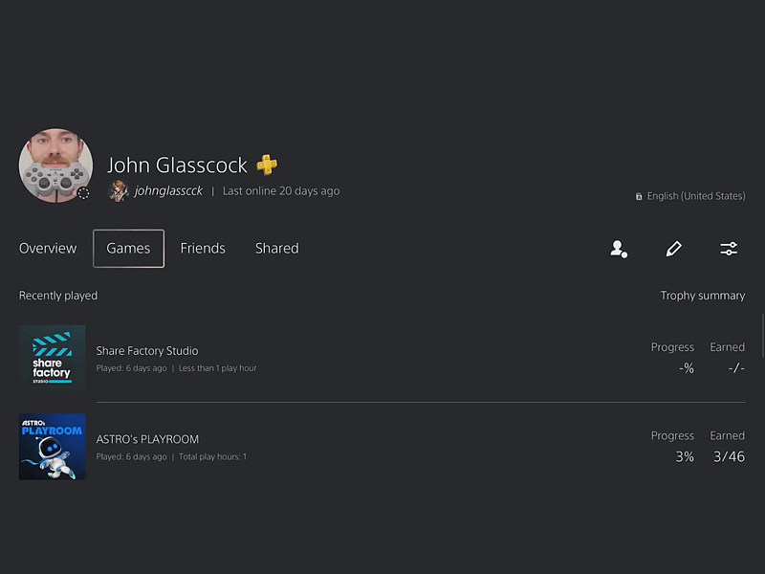The height and width of the screenshot is (574, 765).
Task: Click English (United States) language label
Action: 696,196
